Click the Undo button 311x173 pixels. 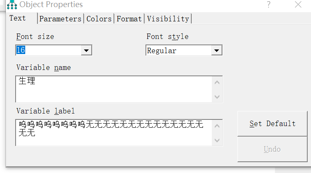272,149
